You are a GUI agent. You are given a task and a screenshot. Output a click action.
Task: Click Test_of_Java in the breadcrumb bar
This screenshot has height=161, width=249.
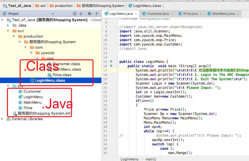(x=19, y=6)
